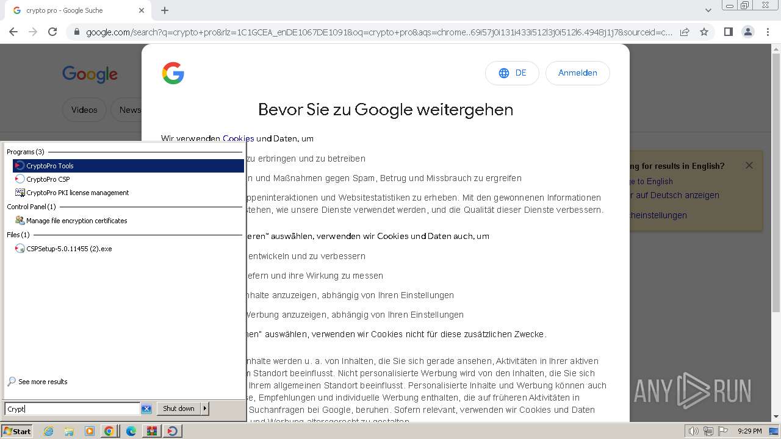
Task: Open CryptoPro PKI license management
Action: [128, 193]
